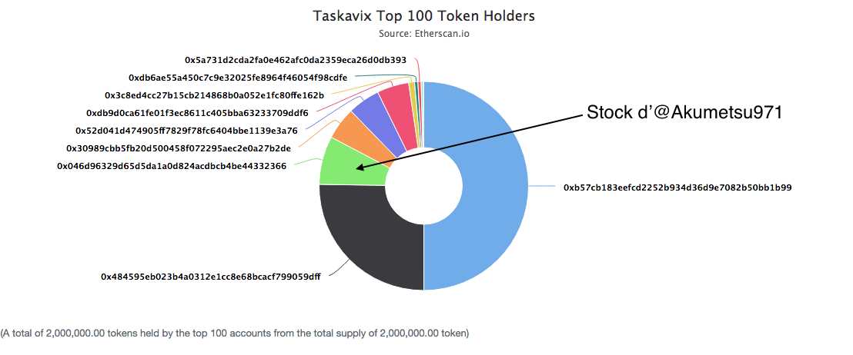Click the total supply footnote text
The width and height of the screenshot is (853, 355).
pyautogui.click(x=235, y=333)
